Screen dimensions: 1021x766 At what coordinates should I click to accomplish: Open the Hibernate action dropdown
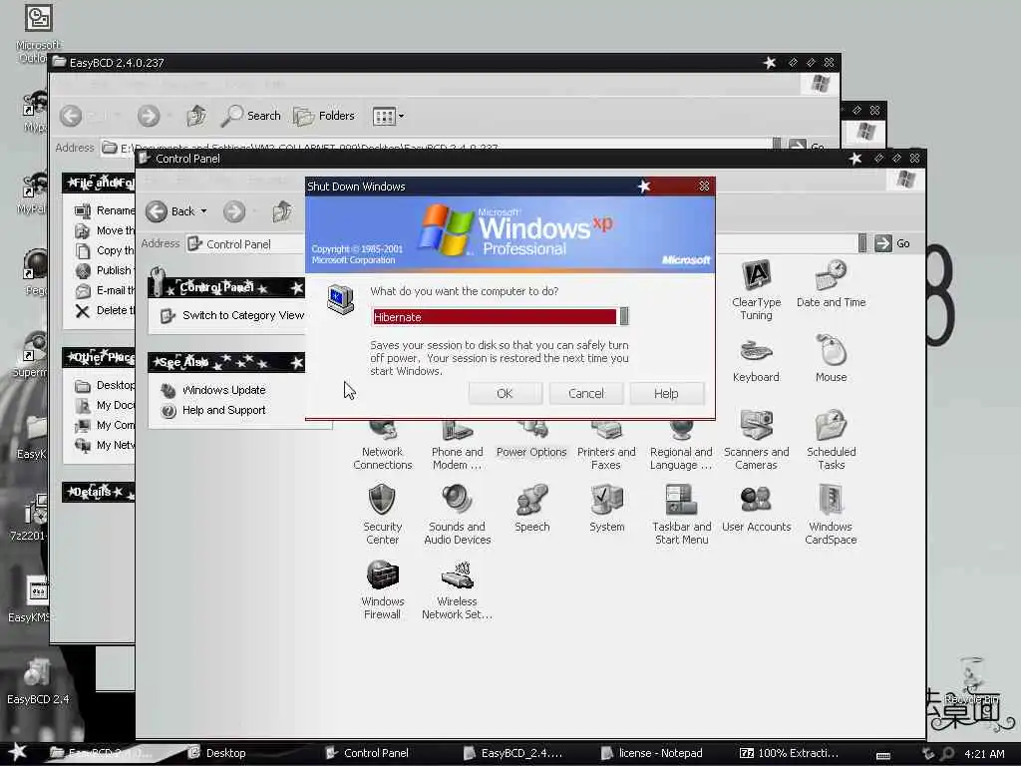coord(624,316)
